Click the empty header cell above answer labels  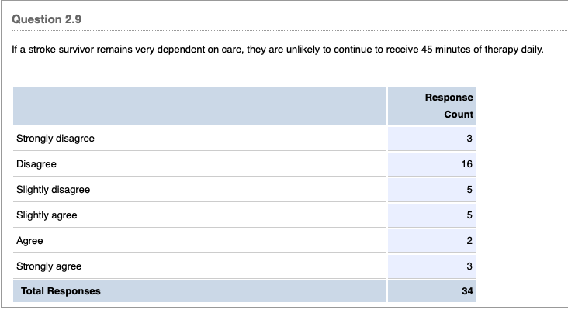tap(199, 106)
